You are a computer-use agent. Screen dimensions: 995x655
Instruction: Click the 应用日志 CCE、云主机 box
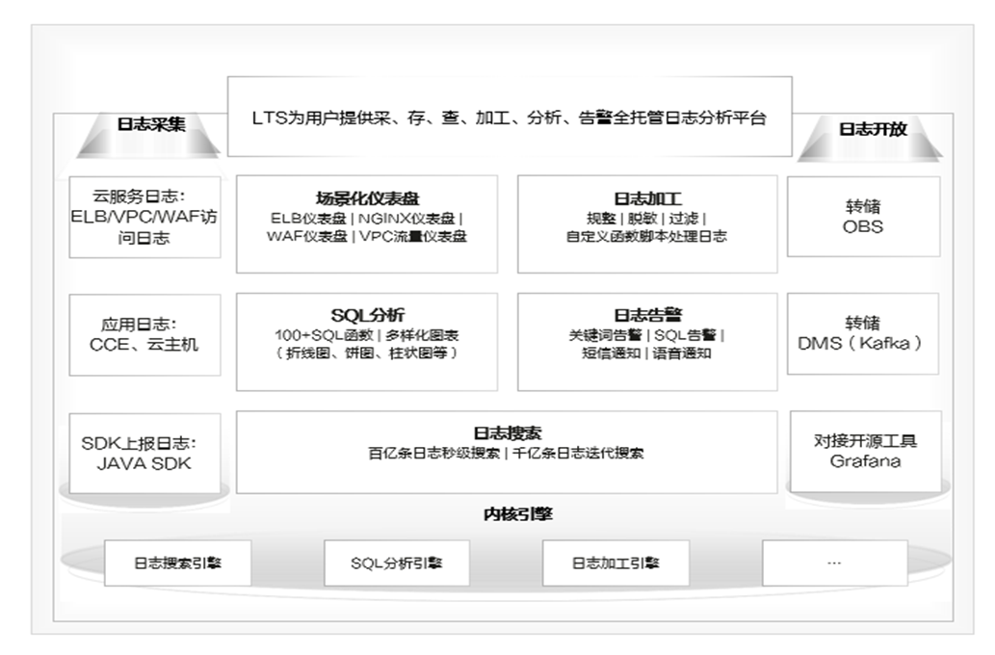point(144,334)
